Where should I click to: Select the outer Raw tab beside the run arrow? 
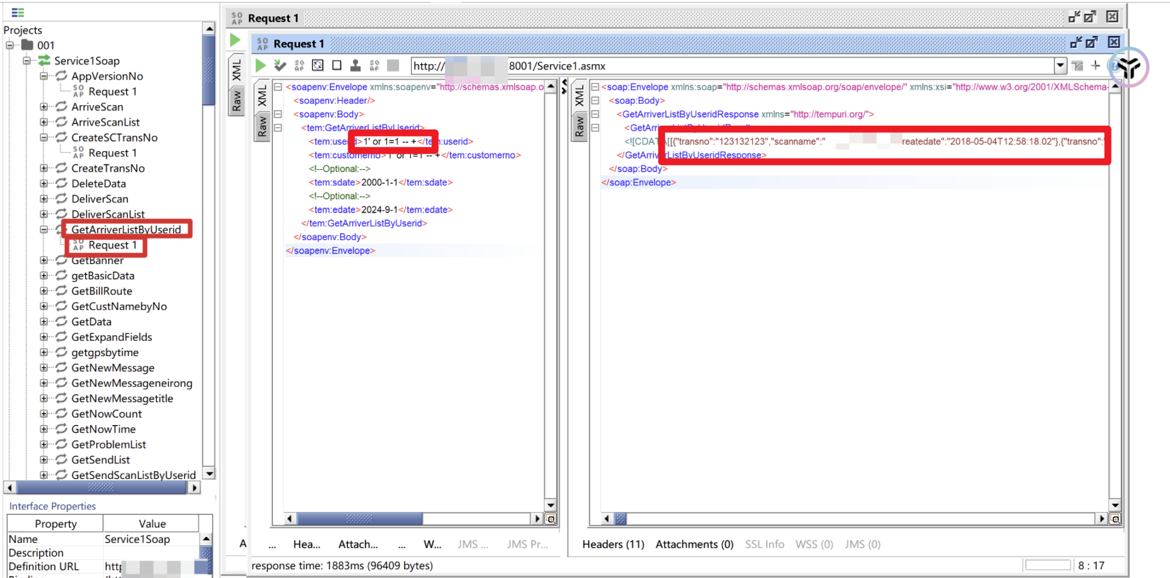click(237, 101)
